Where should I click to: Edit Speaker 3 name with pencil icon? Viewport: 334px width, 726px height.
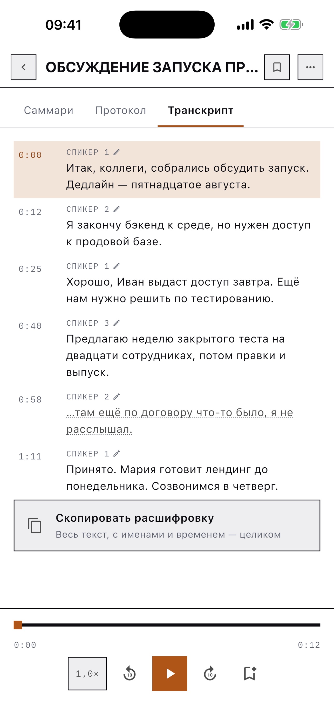117,323
